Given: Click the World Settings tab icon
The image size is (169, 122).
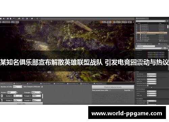Looking at the screenshot, I should (x=159, y=44).
